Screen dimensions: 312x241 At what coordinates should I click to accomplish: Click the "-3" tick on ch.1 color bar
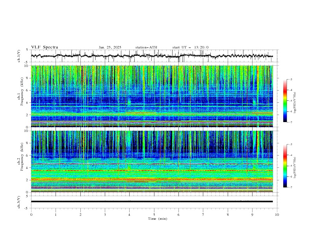[x=291, y=79]
